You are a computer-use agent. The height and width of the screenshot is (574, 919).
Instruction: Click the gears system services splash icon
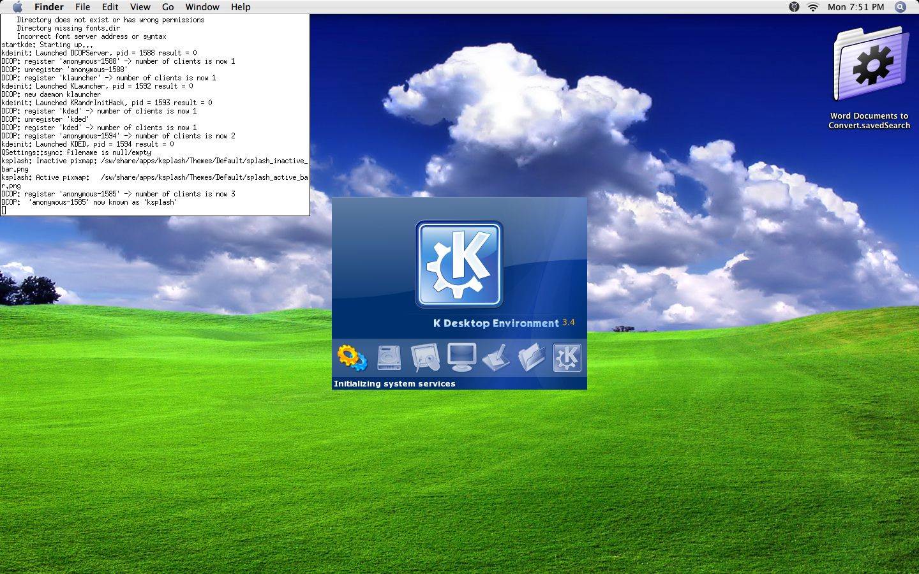[352, 358]
